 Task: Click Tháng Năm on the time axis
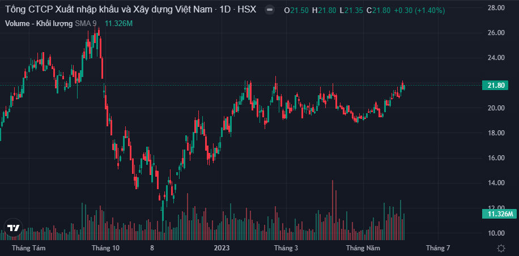click(x=363, y=248)
